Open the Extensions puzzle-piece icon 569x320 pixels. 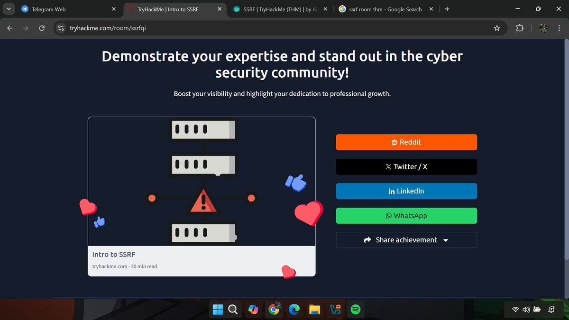point(520,28)
